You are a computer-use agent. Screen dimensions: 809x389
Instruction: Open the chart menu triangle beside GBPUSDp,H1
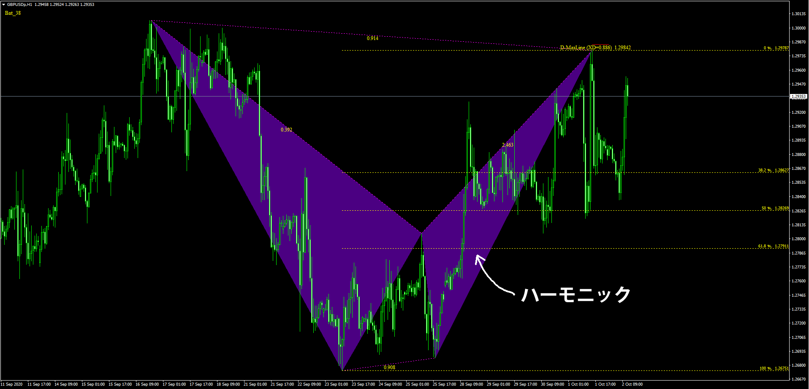pyautogui.click(x=3, y=5)
